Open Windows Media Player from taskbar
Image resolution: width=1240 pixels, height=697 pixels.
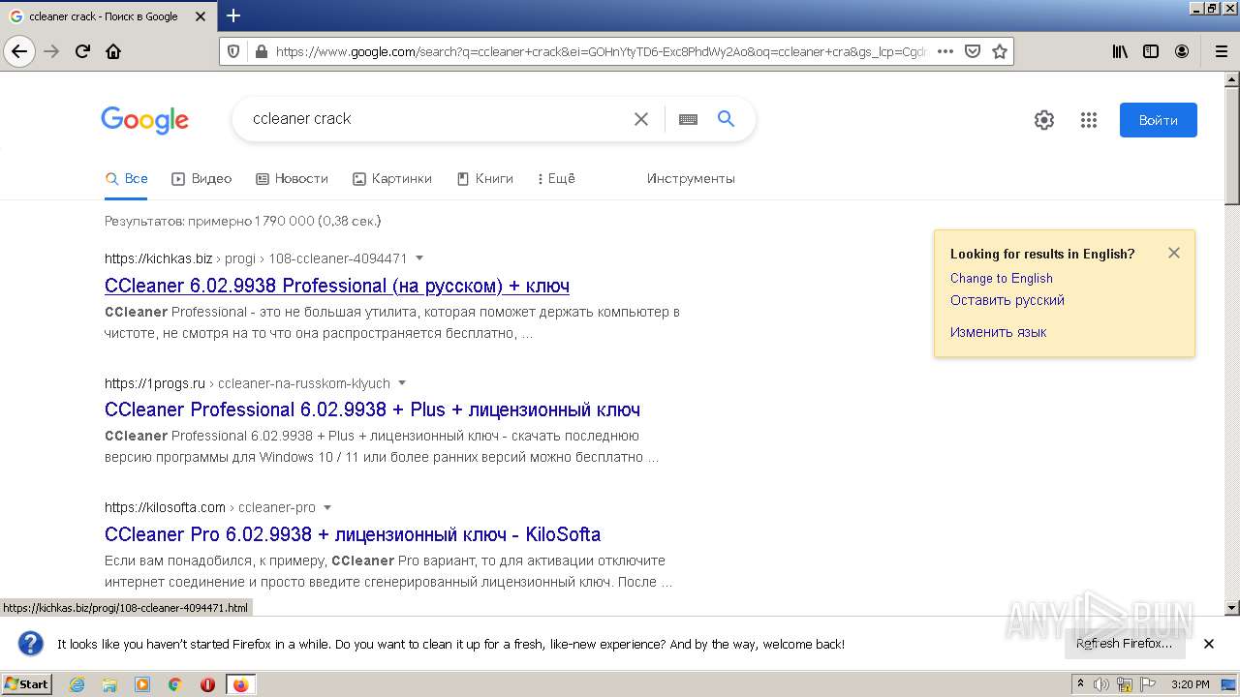[x=142, y=684]
